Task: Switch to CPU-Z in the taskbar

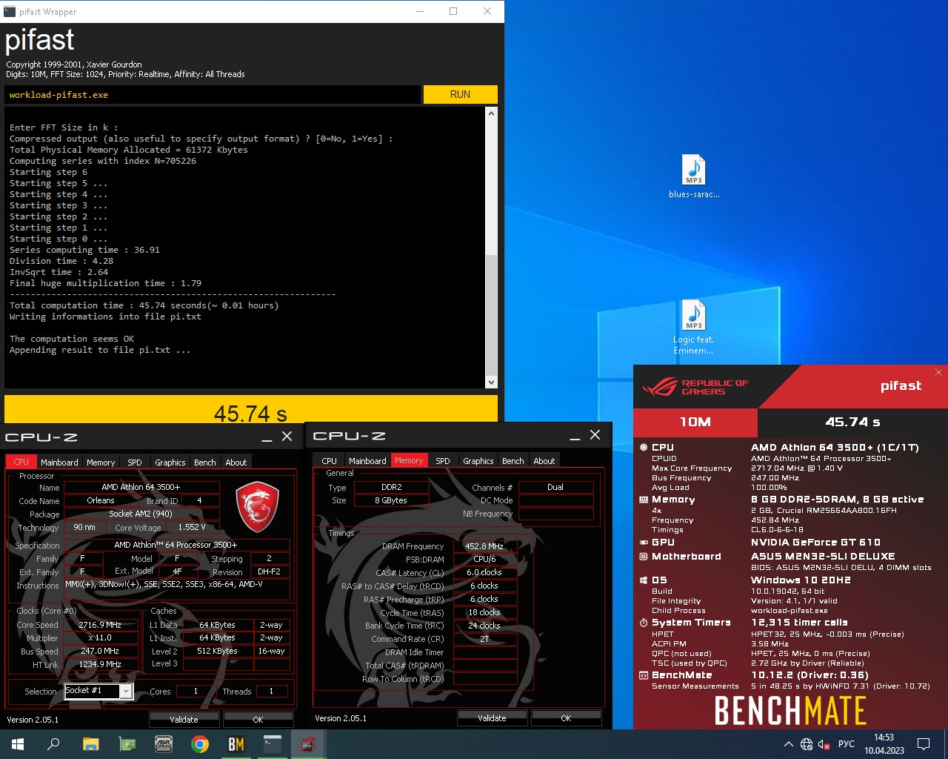Action: (x=309, y=744)
